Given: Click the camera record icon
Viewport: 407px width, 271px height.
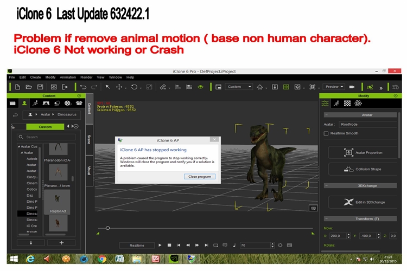Looking at the screenshot, I should [352, 87].
